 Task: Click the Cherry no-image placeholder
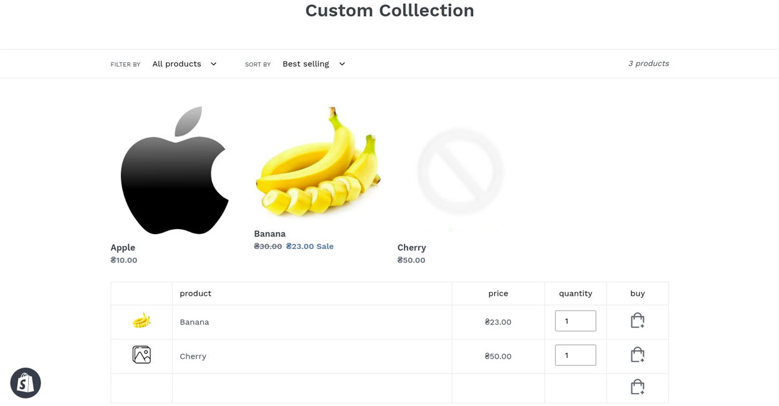click(x=460, y=171)
